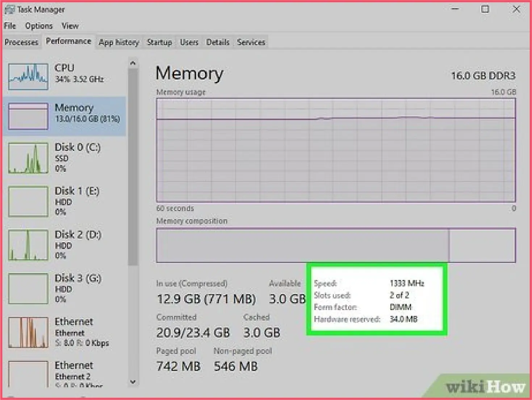Expand the View menu

(70, 26)
